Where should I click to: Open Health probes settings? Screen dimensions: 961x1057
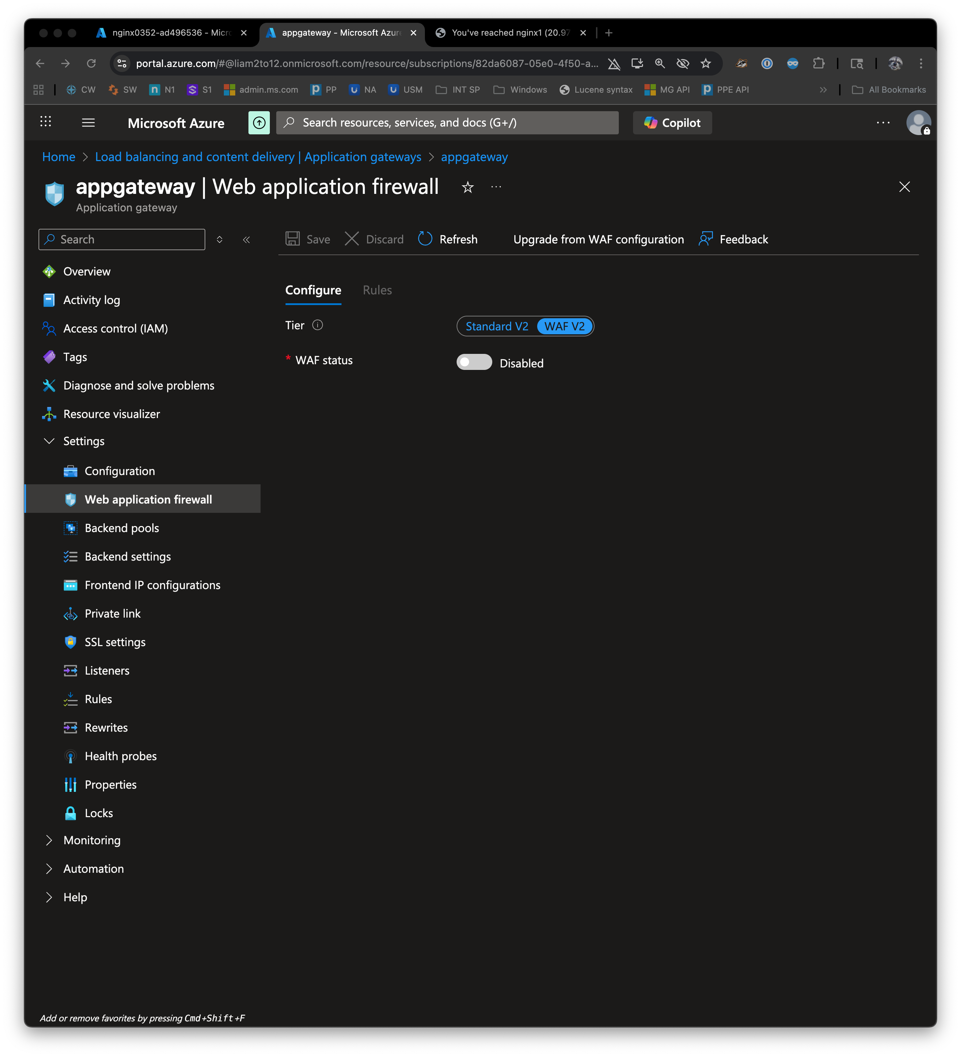[120, 756]
